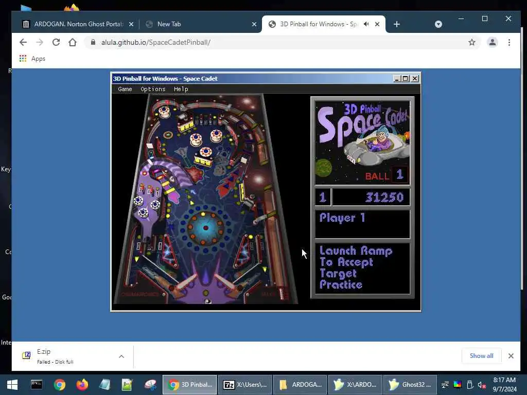Open safely remove hardware tray icon
This screenshot has width=527, height=395.
[x=470, y=385]
